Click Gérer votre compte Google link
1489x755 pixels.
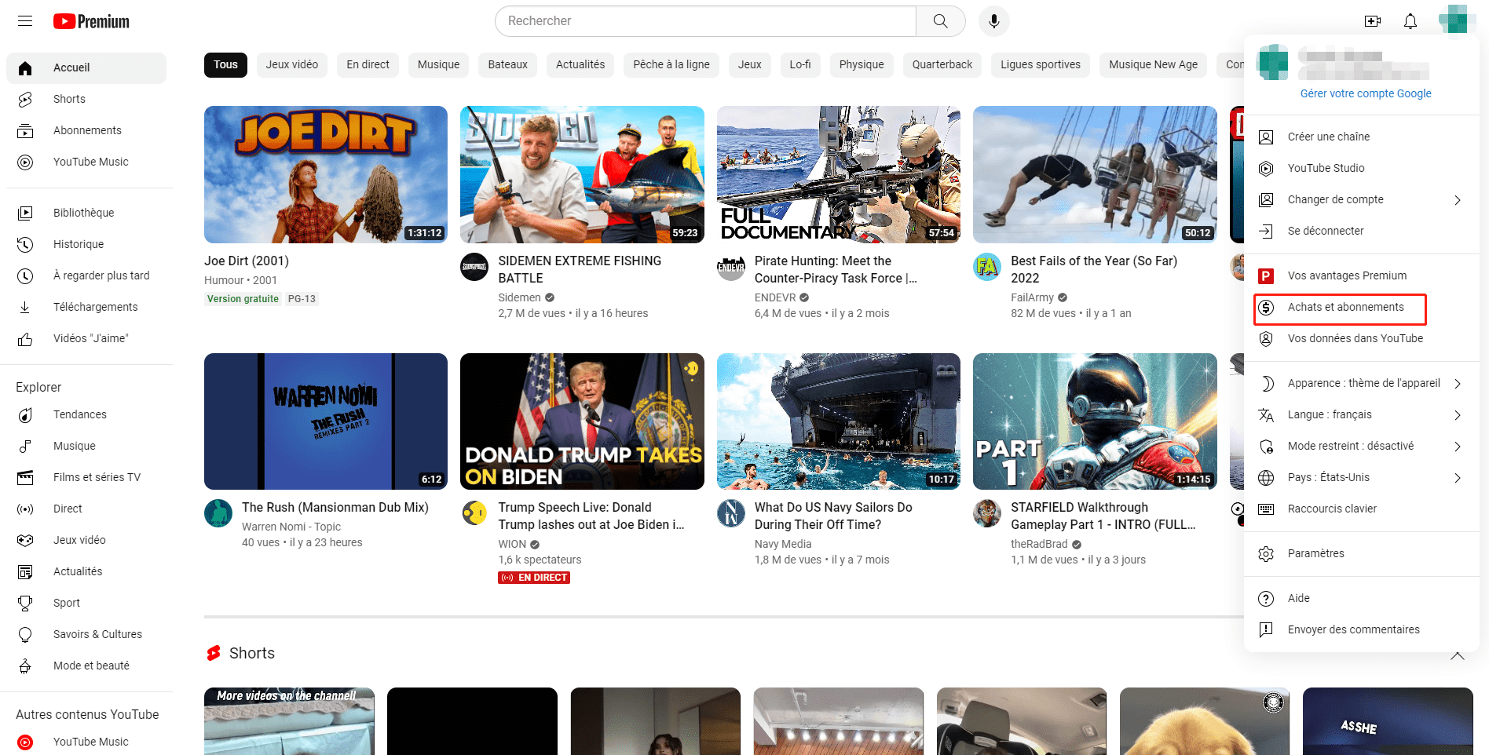[x=1366, y=93]
